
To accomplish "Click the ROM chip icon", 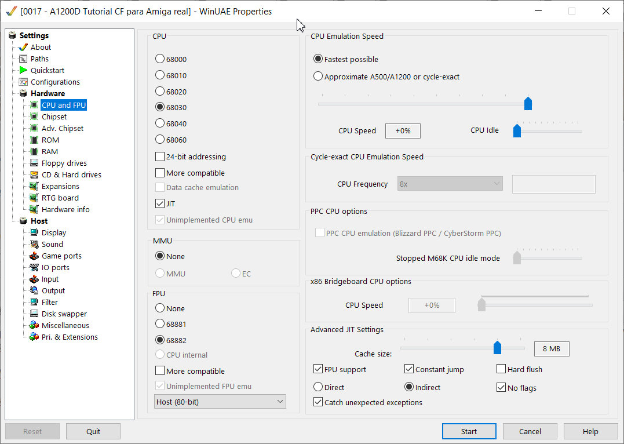I will coord(34,140).
